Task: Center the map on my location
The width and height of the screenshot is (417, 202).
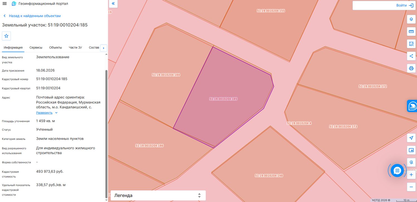Action: [x=411, y=138]
